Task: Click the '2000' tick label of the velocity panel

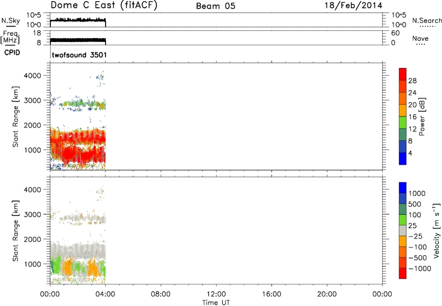Action: (x=33, y=239)
